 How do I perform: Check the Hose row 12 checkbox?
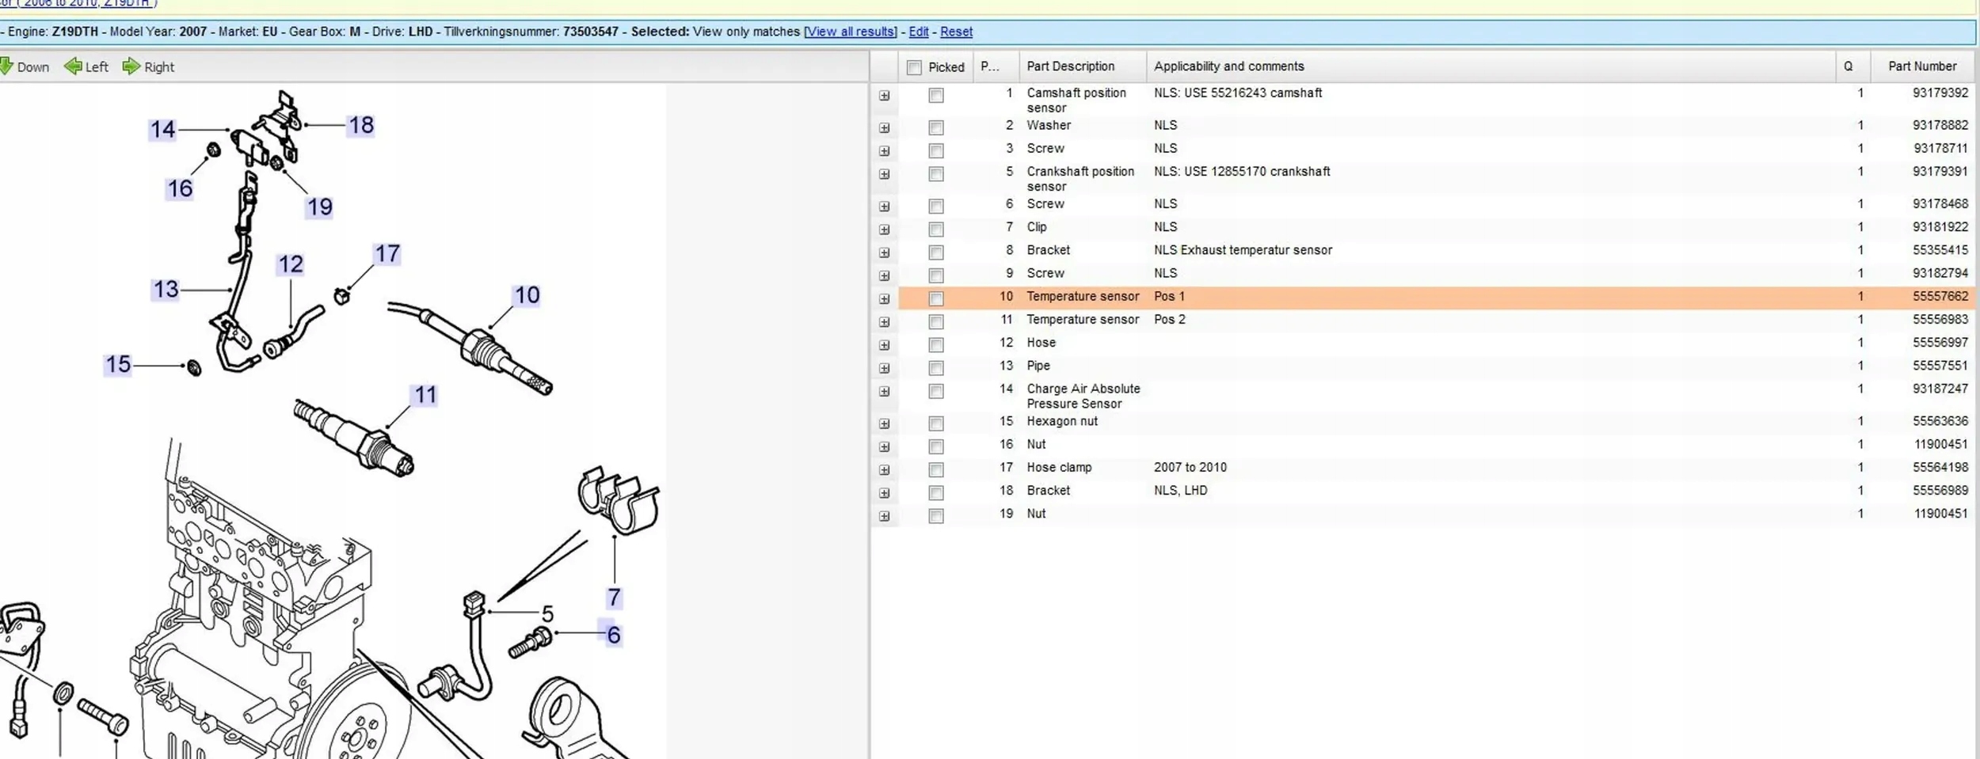(936, 345)
